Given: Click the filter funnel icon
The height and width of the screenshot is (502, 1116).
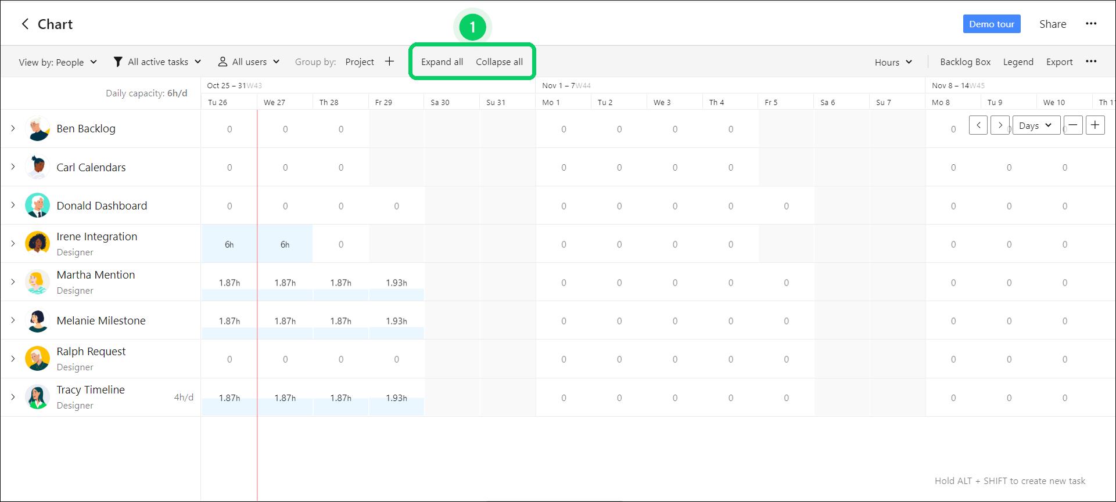Looking at the screenshot, I should coord(118,62).
